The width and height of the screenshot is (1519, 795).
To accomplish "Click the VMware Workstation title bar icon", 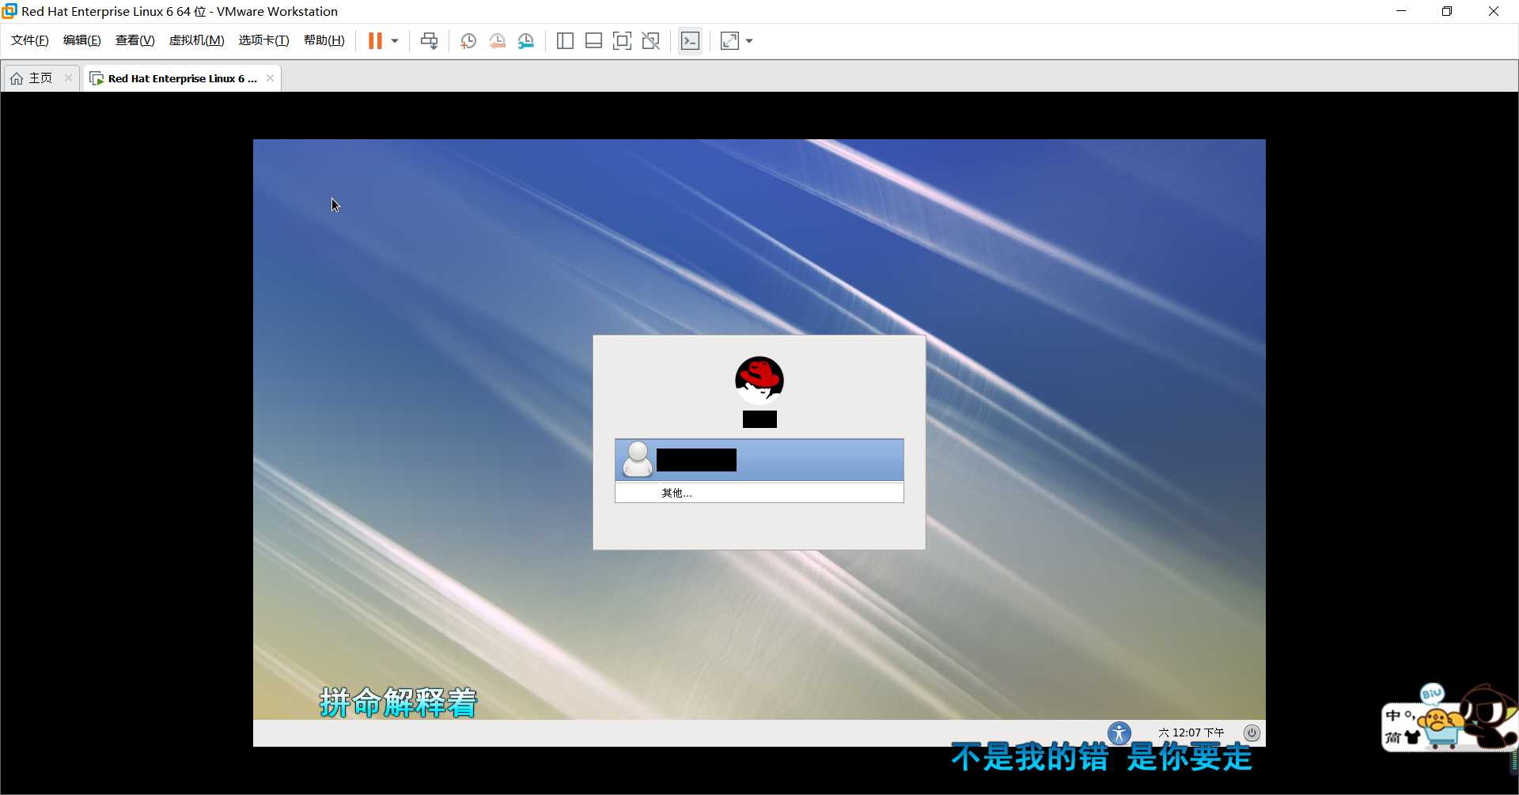I will 9,11.
